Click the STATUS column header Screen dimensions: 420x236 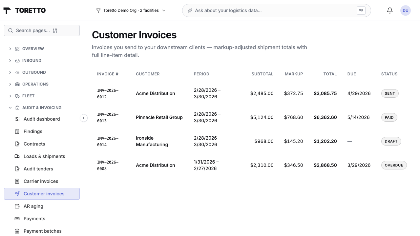click(x=389, y=74)
